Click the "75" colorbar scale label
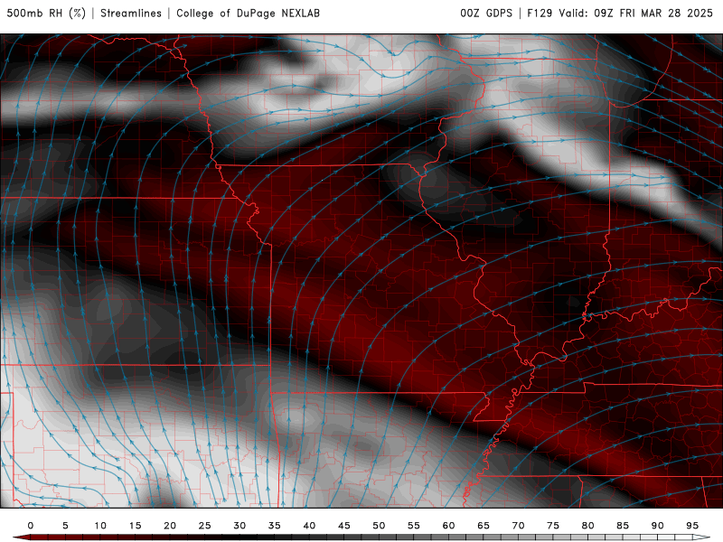 (553, 526)
